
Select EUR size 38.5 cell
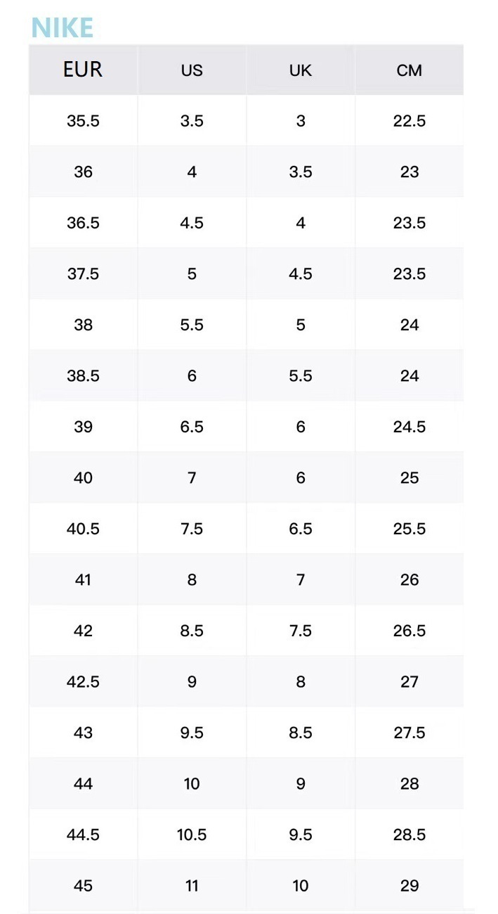point(83,375)
